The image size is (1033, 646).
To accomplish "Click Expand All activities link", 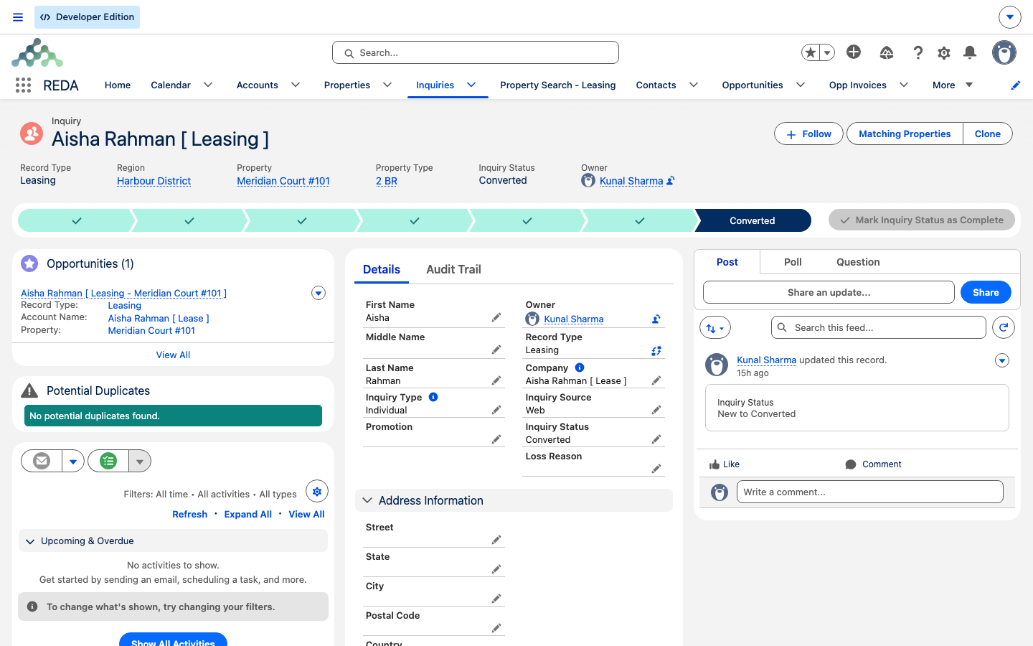I will [247, 514].
